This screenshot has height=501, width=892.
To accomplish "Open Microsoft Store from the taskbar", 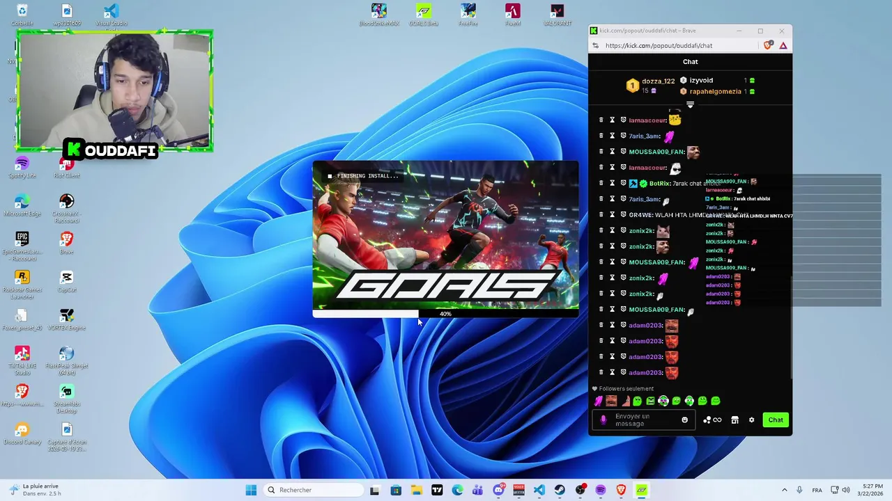I will (396, 490).
